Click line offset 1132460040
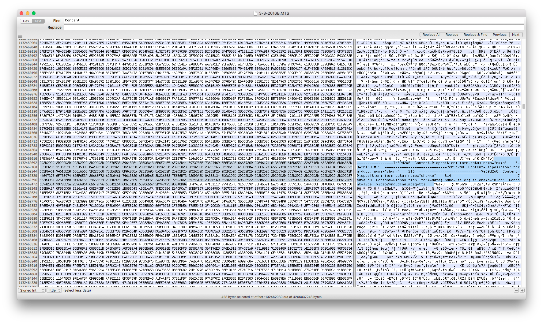Image resolution: width=543 pixels, height=324 pixels. [x=28, y=47]
